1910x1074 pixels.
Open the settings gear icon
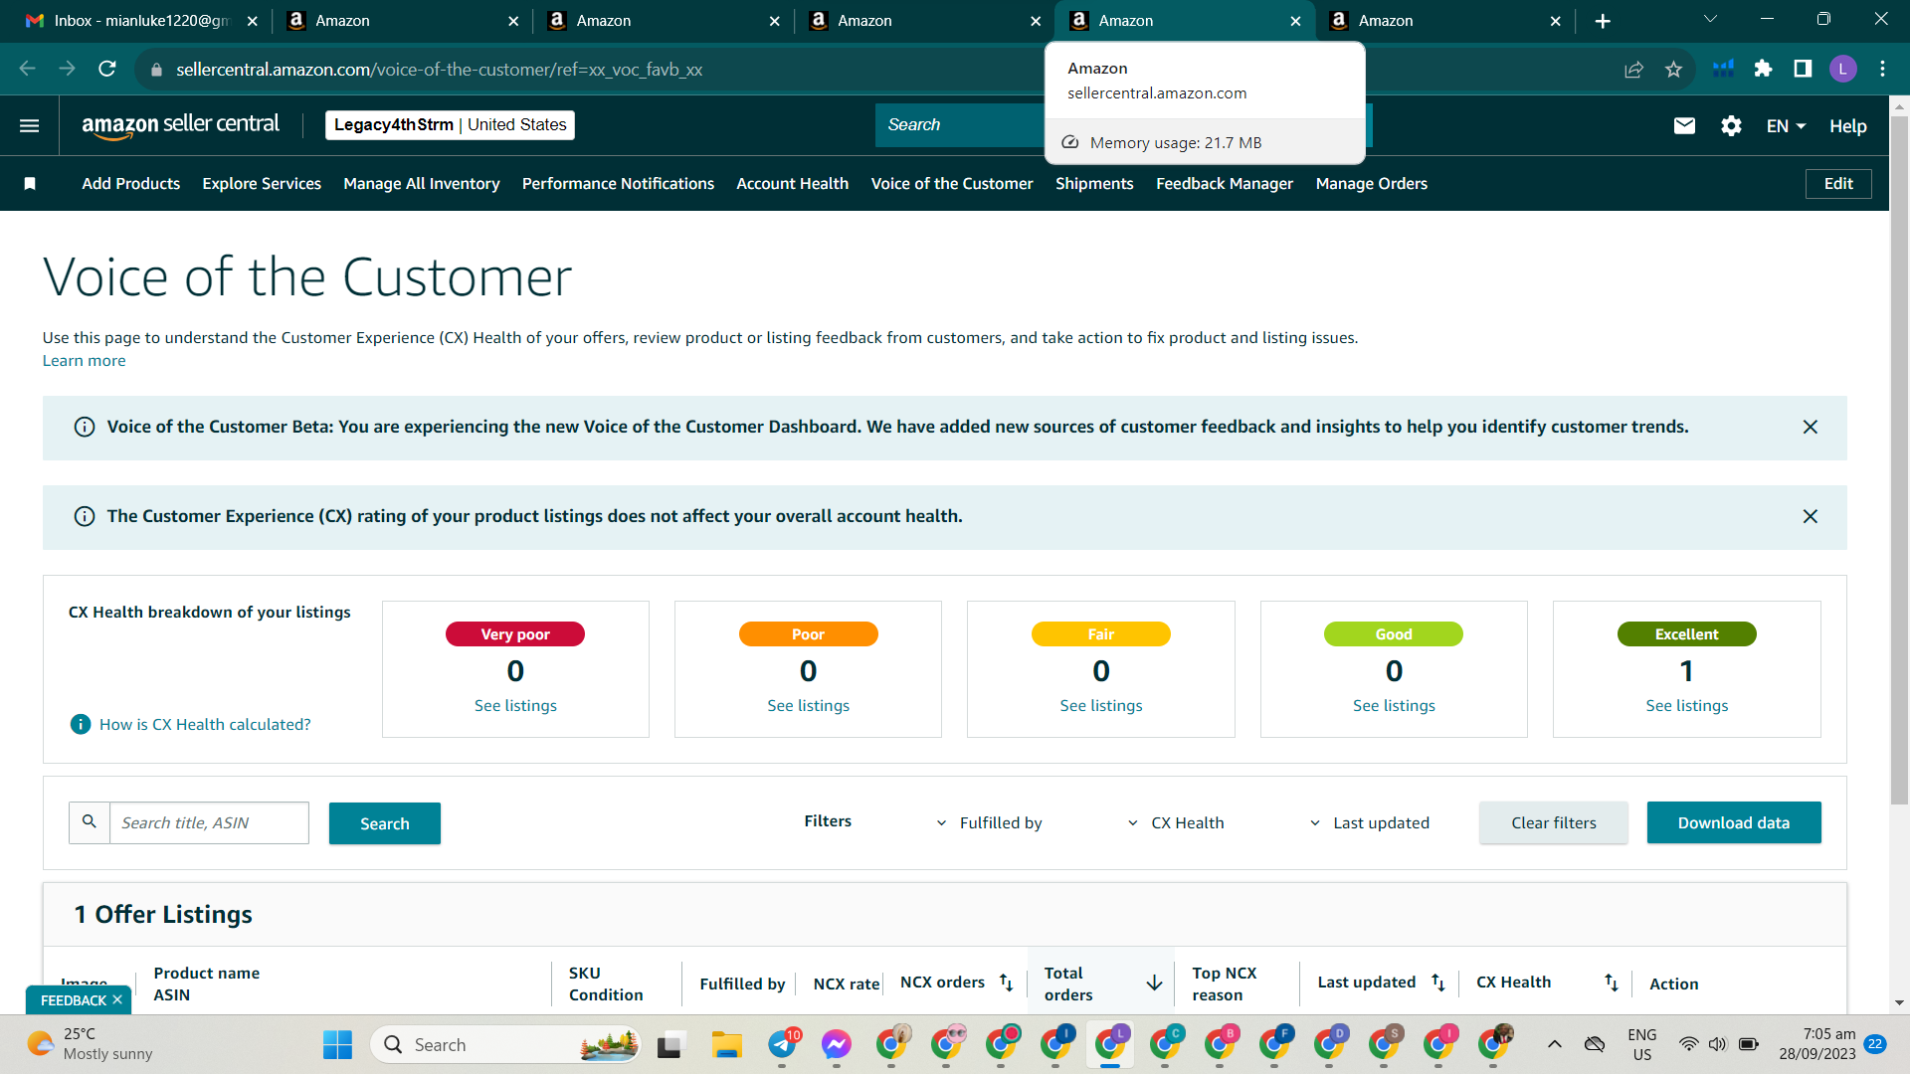tap(1731, 125)
